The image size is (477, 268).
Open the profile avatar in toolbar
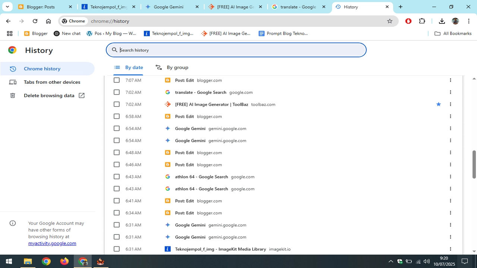pyautogui.click(x=455, y=21)
